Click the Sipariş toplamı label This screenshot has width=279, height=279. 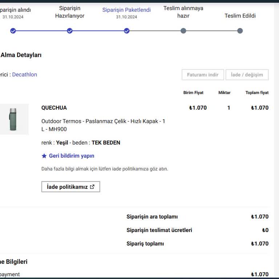click(145, 243)
